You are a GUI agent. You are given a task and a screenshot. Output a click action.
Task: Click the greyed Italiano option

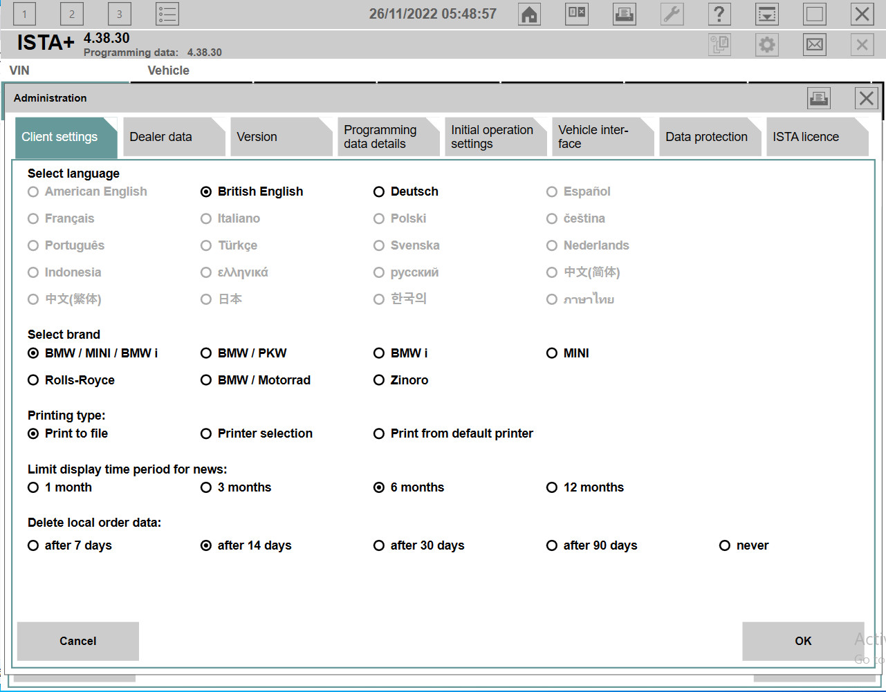tap(230, 218)
